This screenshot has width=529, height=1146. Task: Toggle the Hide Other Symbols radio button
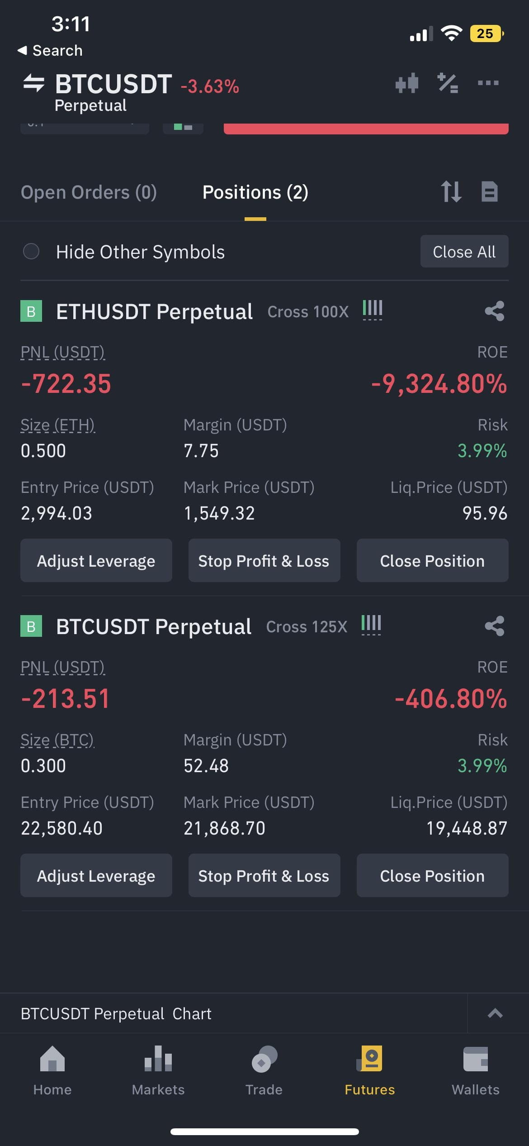tap(31, 251)
